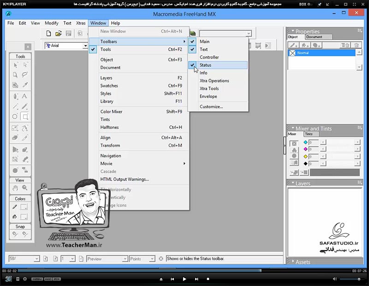Image resolution: width=369 pixels, height=286 pixels.
Task: Expand the Assets panel
Action: coord(293,261)
